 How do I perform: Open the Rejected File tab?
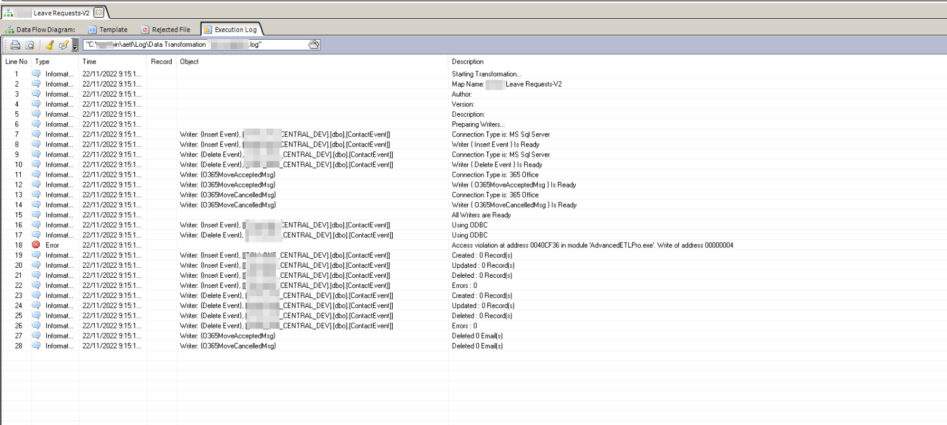pyautogui.click(x=165, y=30)
